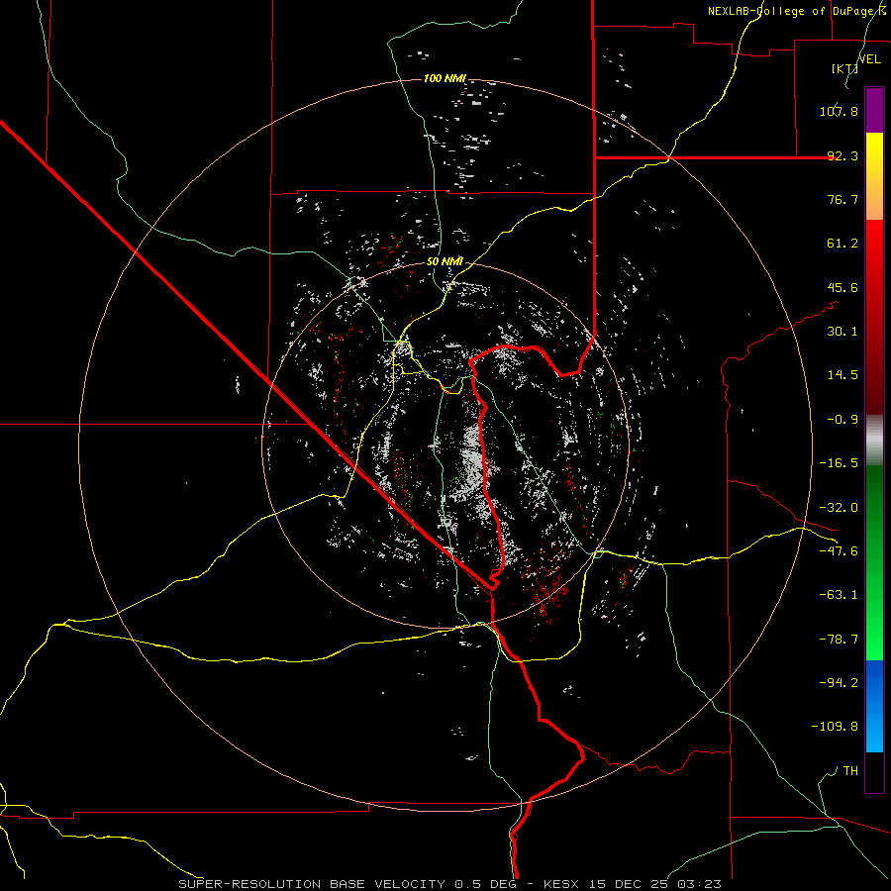Select the 30.1 scale value
This screenshot has height=891, width=891.
(842, 332)
